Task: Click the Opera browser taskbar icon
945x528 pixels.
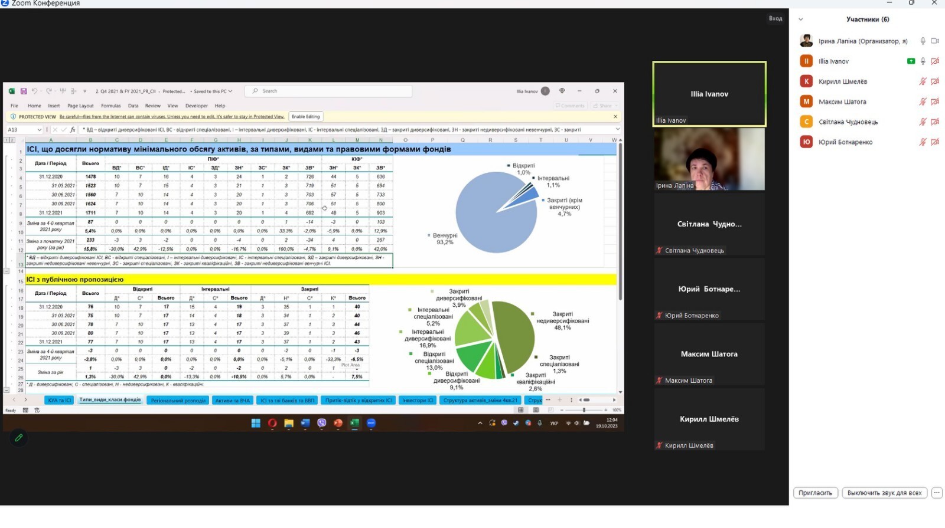Action: pos(272,423)
